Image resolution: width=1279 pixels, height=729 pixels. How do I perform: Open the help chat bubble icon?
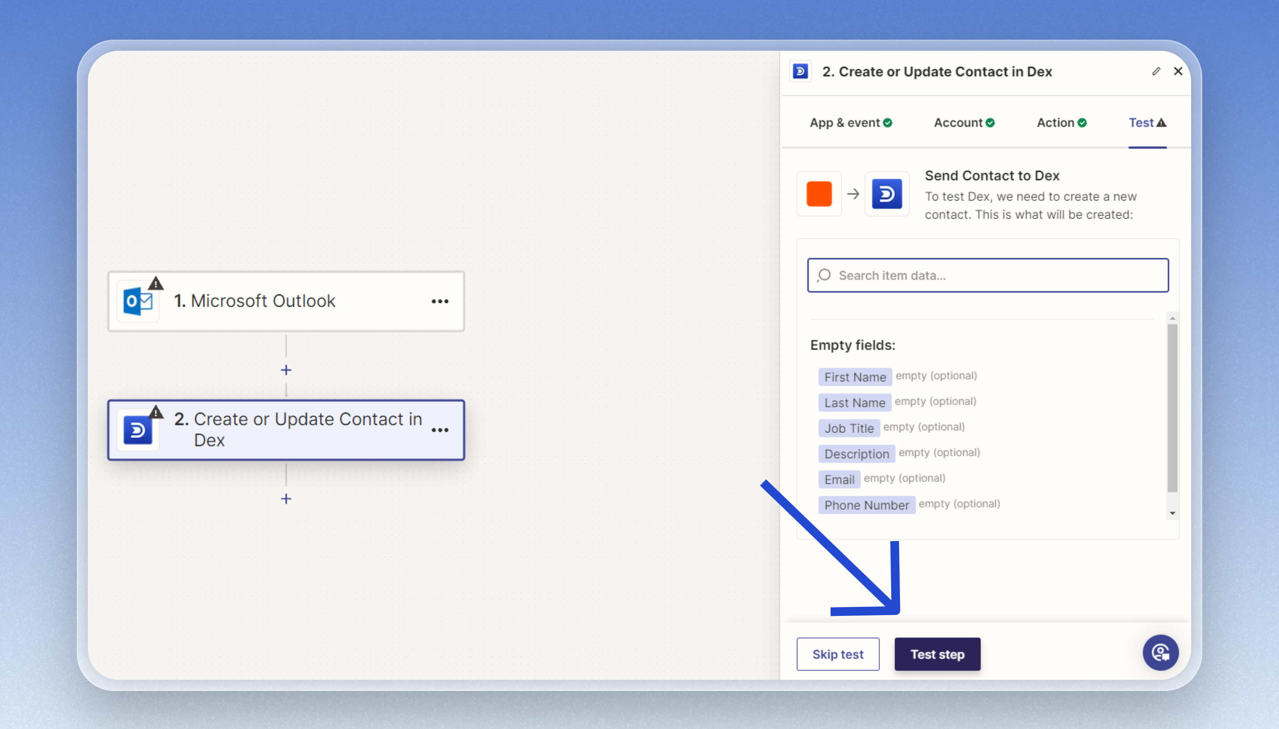[x=1160, y=652]
